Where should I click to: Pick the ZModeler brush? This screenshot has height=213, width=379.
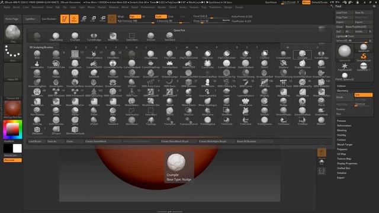[x=37, y=130]
